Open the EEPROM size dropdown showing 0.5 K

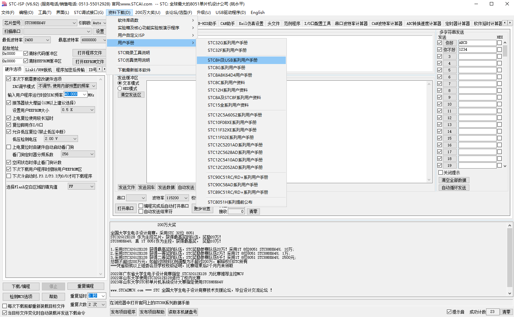coord(78,110)
